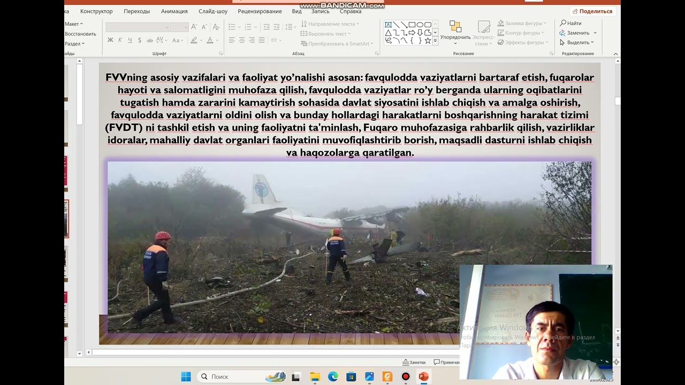This screenshot has width=685, height=385.
Task: Open Font dialog launcher
Action: [221, 53]
